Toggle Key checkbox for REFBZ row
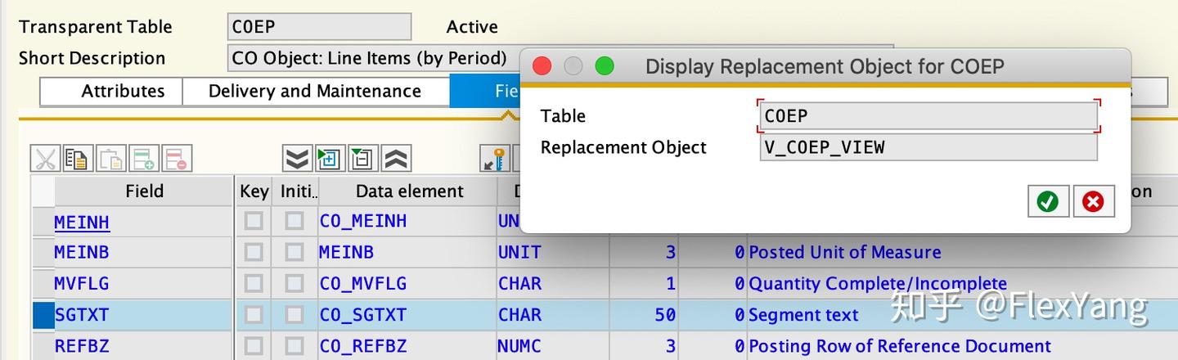 (x=254, y=346)
